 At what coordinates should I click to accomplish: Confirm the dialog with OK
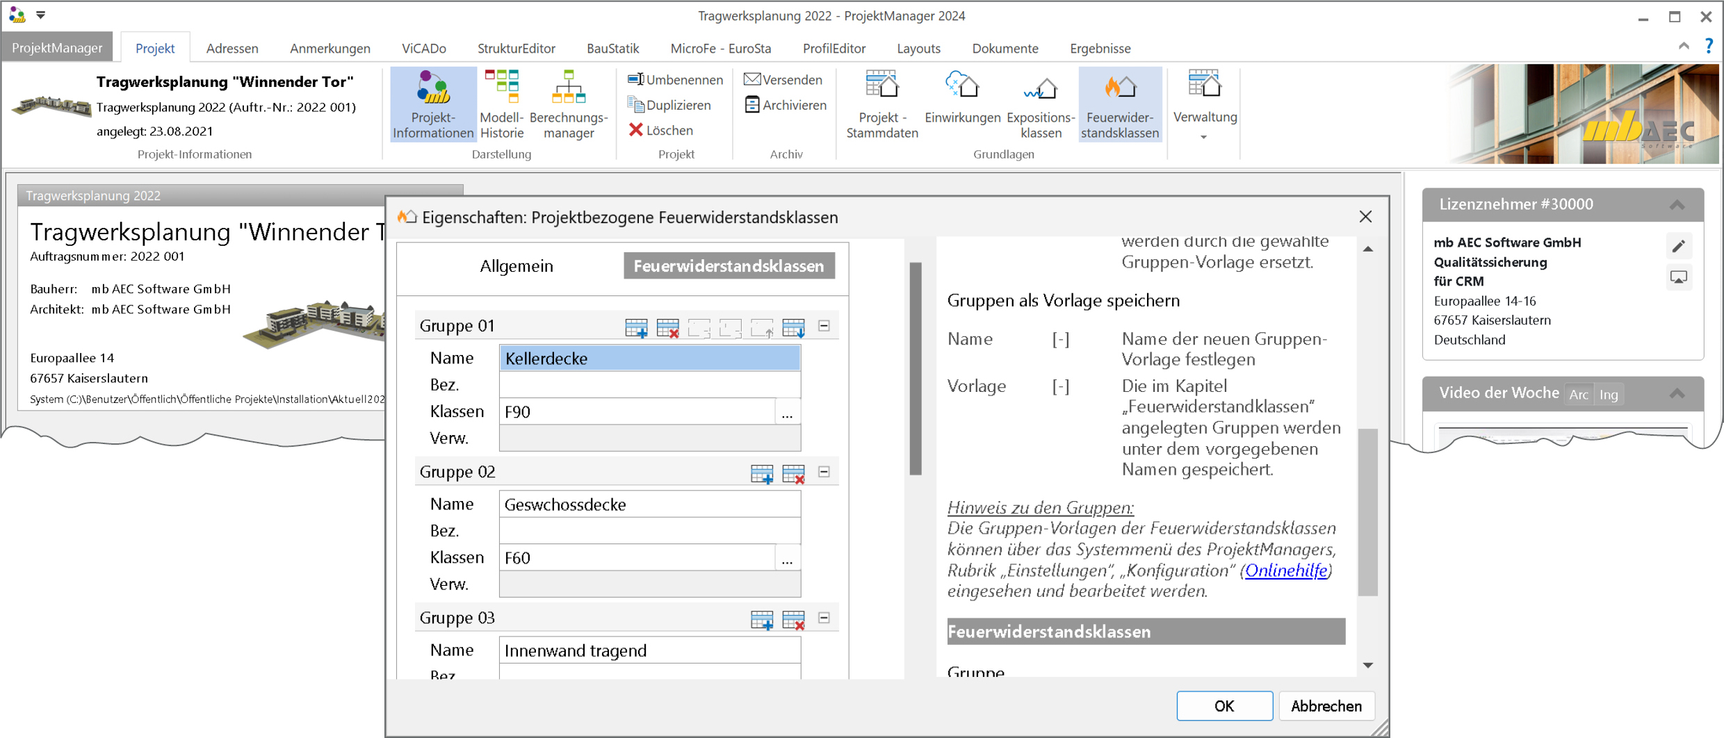[x=1224, y=706]
